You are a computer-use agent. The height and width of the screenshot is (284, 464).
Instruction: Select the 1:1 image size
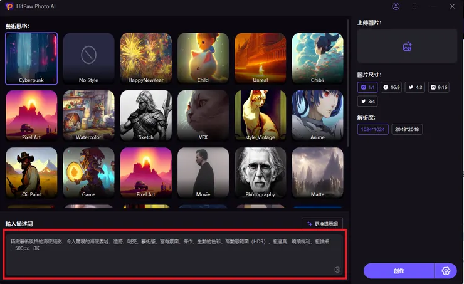click(x=367, y=87)
